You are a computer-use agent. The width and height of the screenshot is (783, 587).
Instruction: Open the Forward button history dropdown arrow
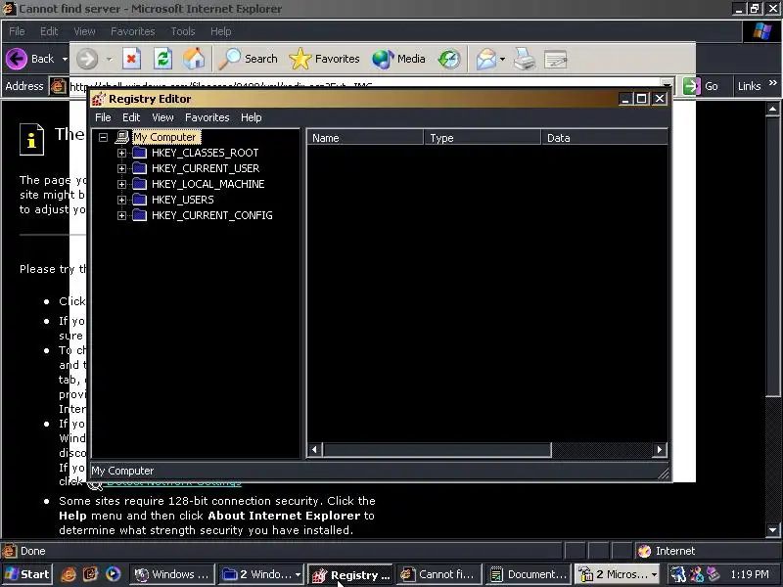pyautogui.click(x=110, y=59)
